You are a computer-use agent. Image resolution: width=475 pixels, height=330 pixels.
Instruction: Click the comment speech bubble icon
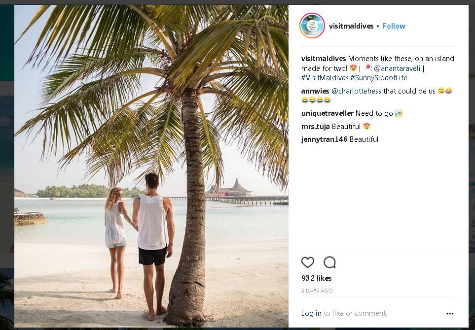pyautogui.click(x=329, y=263)
